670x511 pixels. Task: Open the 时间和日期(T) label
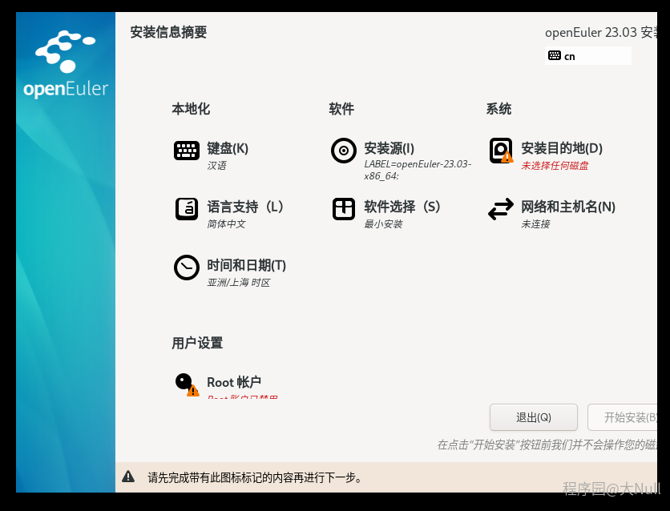click(x=246, y=265)
